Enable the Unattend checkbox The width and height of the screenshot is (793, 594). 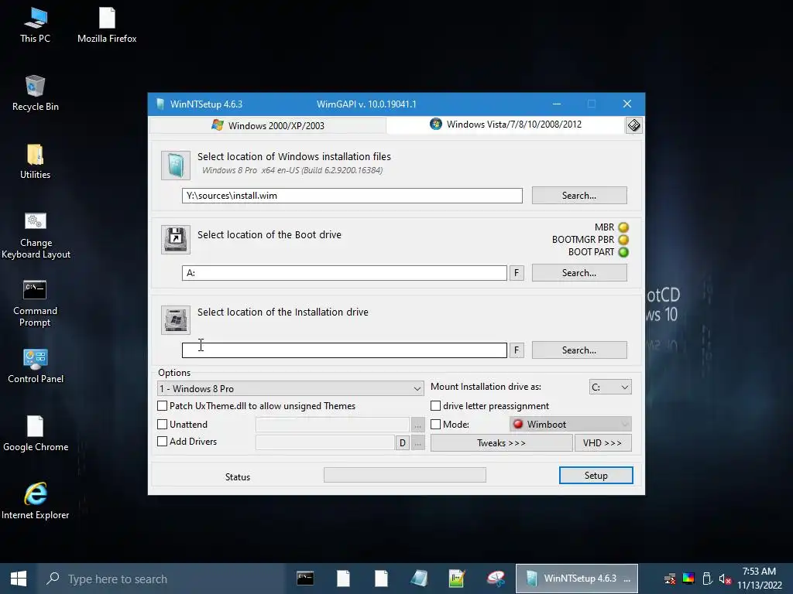click(x=163, y=425)
